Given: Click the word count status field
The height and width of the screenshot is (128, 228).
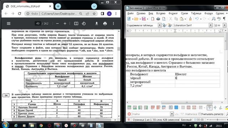Looking at the screenshot, I should (x=166, y=120).
